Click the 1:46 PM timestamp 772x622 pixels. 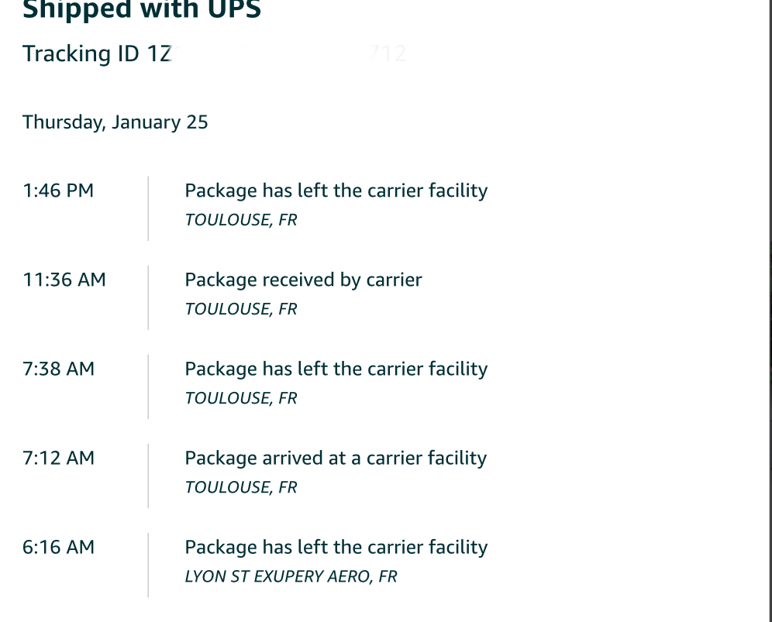pos(58,191)
